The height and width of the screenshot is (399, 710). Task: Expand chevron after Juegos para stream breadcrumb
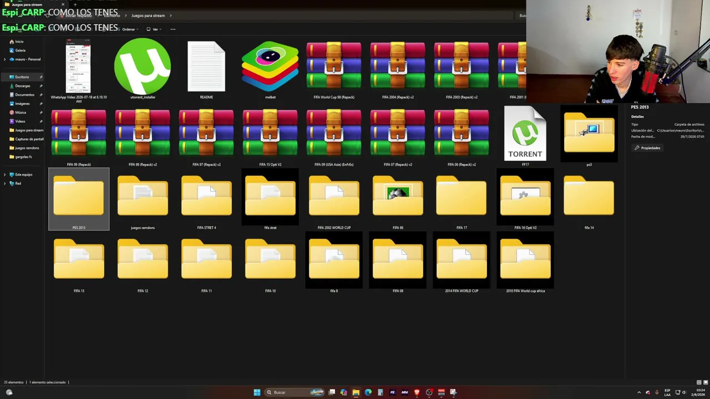click(x=171, y=16)
